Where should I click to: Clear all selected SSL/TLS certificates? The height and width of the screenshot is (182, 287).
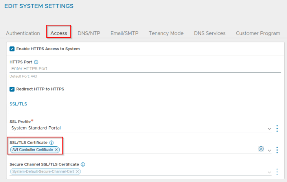tap(261, 149)
